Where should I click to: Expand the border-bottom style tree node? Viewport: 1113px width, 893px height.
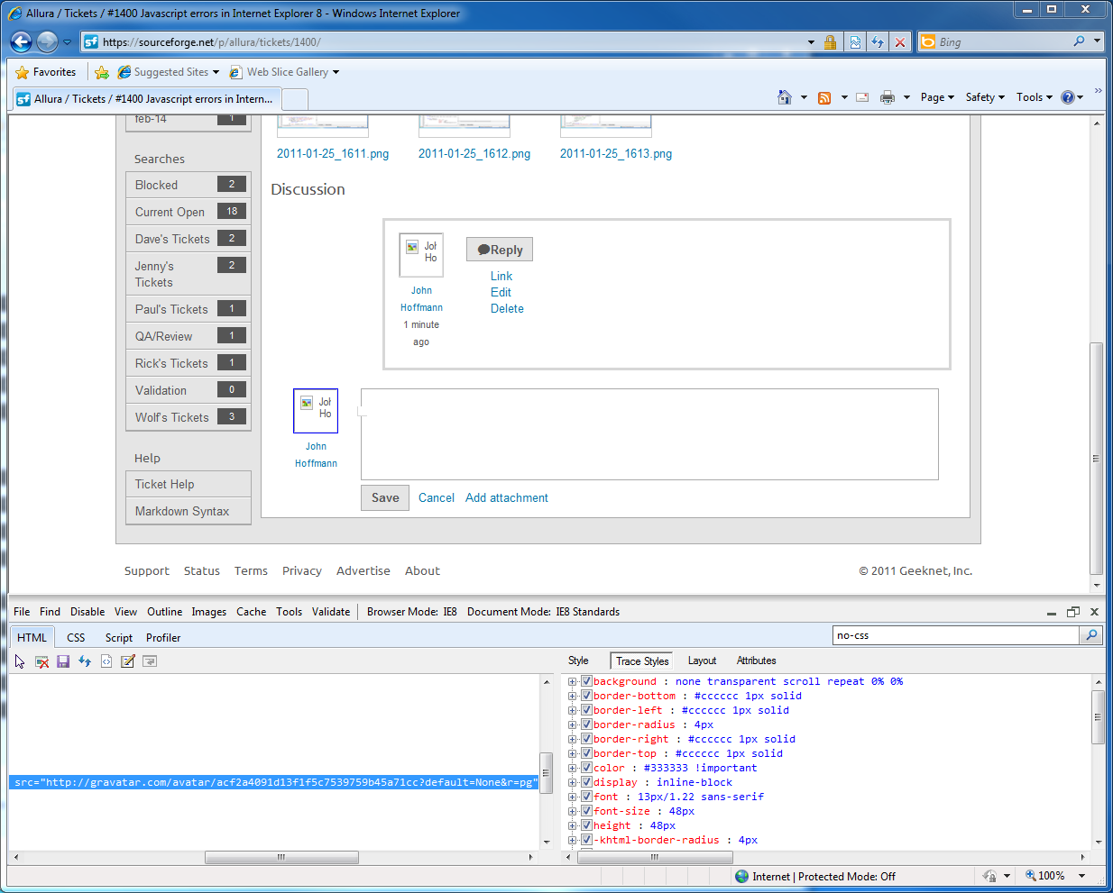tap(573, 697)
